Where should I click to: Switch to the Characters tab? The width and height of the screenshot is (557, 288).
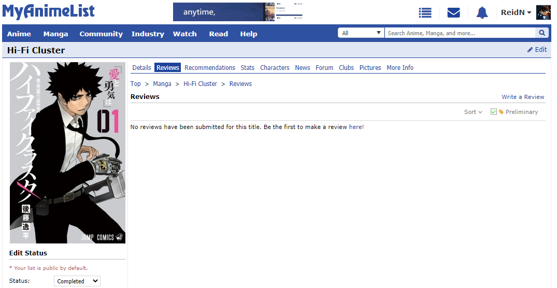pyautogui.click(x=275, y=67)
